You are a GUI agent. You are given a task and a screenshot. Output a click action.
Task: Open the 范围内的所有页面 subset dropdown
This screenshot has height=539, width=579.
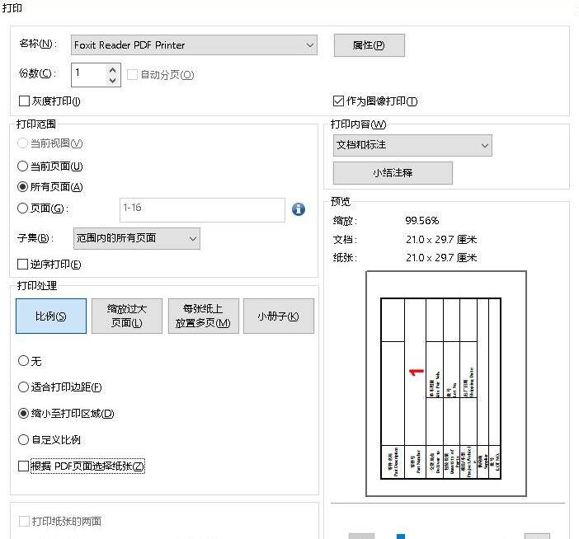point(136,239)
